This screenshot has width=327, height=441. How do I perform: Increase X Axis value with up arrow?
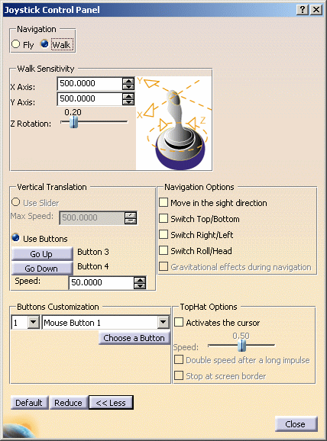click(128, 82)
